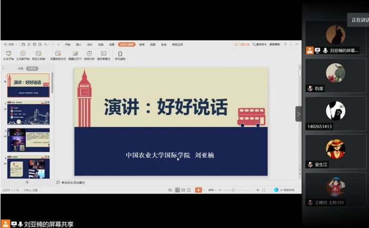Open 动画 ribbon tab

[x=112, y=44]
